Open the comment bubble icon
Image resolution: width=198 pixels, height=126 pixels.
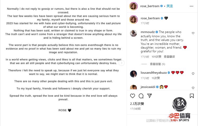(x=141, y=96)
